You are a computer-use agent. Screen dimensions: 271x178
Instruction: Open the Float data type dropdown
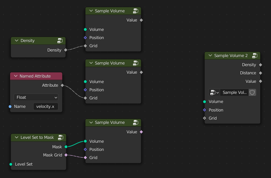coord(36,97)
